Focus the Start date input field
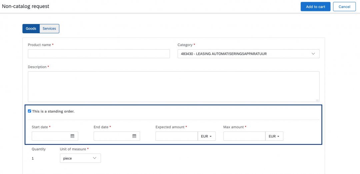Image resolution: width=360 pixels, height=174 pixels. [55, 136]
